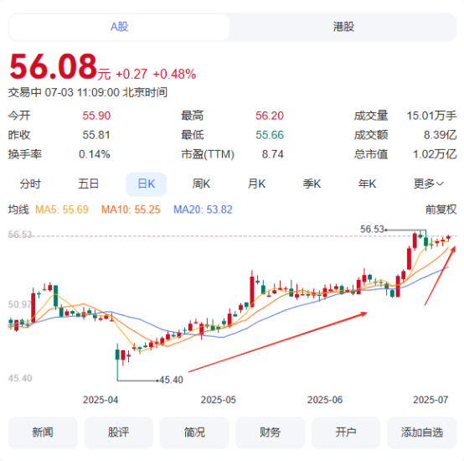The height and width of the screenshot is (461, 464).
Task: Click the 开户 button
Action: [346, 433]
